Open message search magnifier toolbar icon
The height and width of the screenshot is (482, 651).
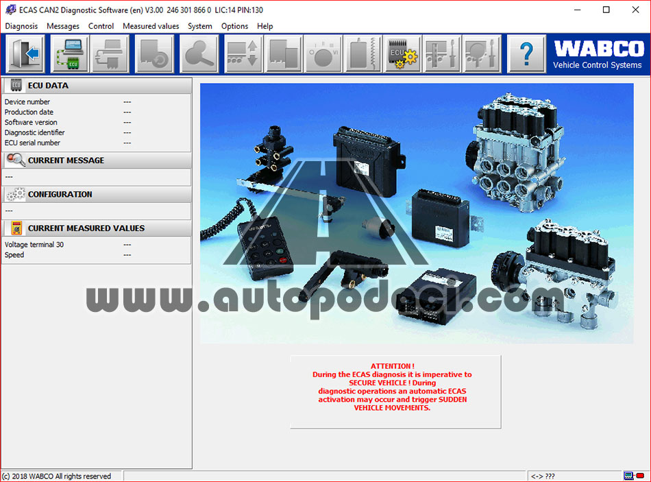point(199,54)
